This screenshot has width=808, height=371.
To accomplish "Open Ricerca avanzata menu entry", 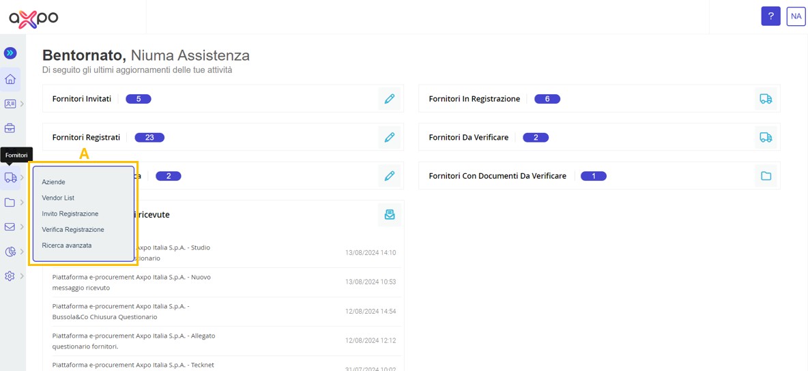I will pyautogui.click(x=67, y=246).
